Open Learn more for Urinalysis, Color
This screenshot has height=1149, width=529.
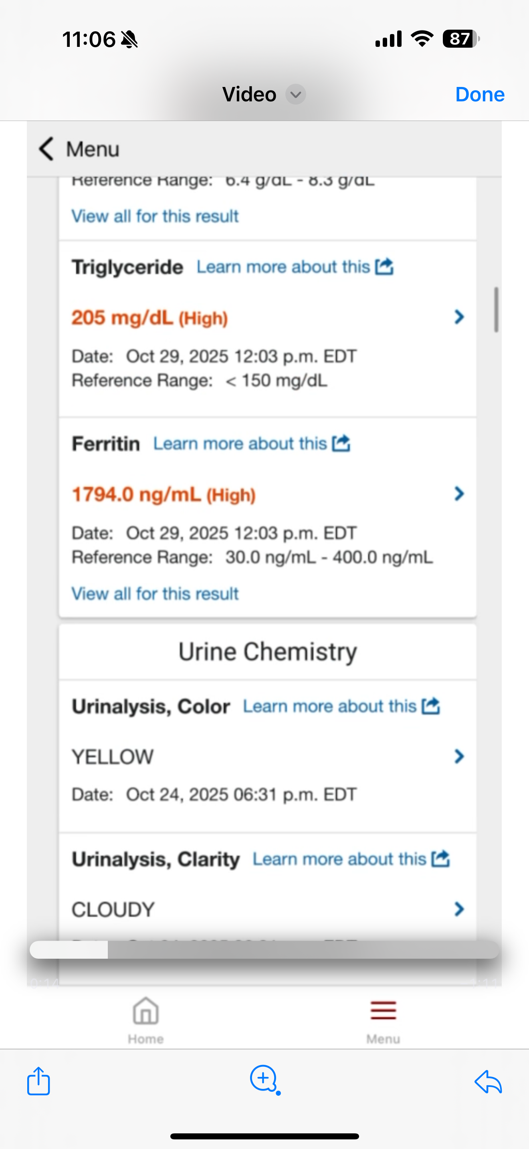341,707
